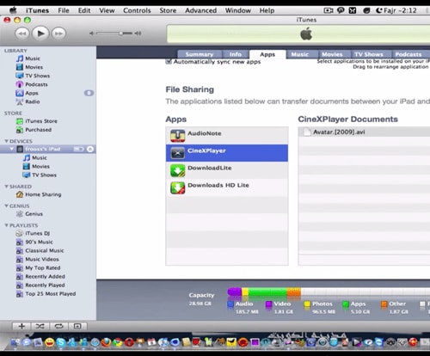Switch to the Movies tab
Screen dimensions: 430x356
[x=332, y=54]
